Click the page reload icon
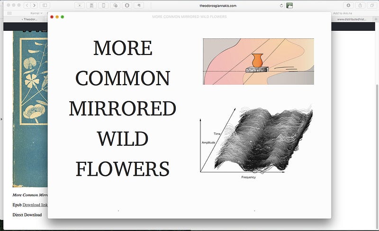 (x=281, y=5)
